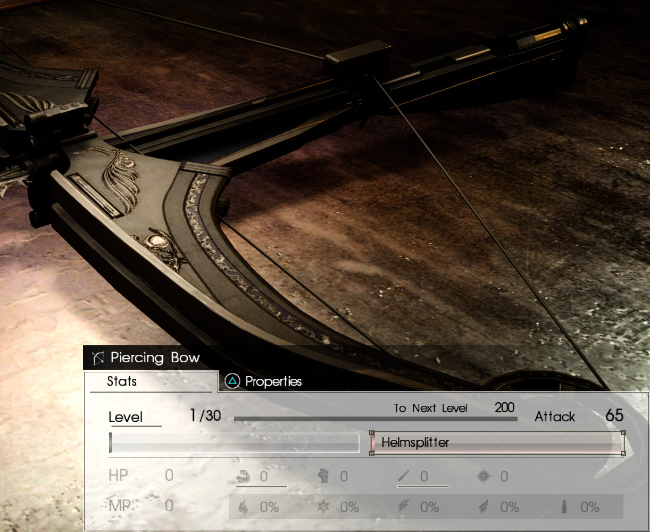This screenshot has width=650, height=532.
Task: Click the HP label
Action: [x=118, y=475]
